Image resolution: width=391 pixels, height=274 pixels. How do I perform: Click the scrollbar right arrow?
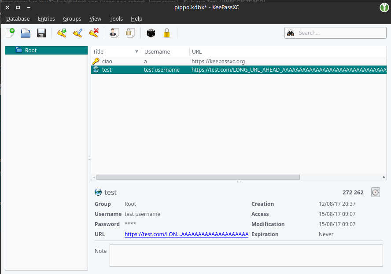pyautogui.click(x=384, y=177)
